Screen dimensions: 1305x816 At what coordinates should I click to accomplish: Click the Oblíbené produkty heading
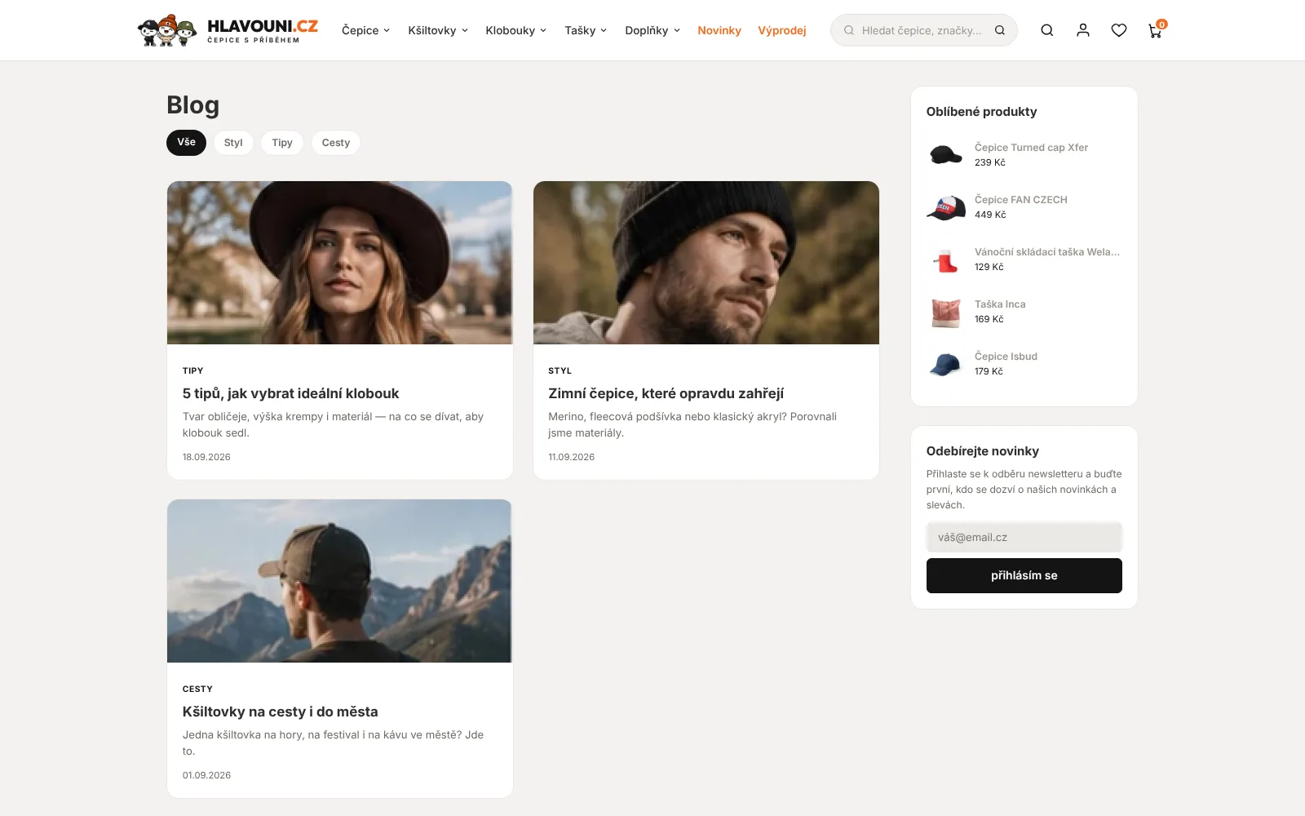982,112
